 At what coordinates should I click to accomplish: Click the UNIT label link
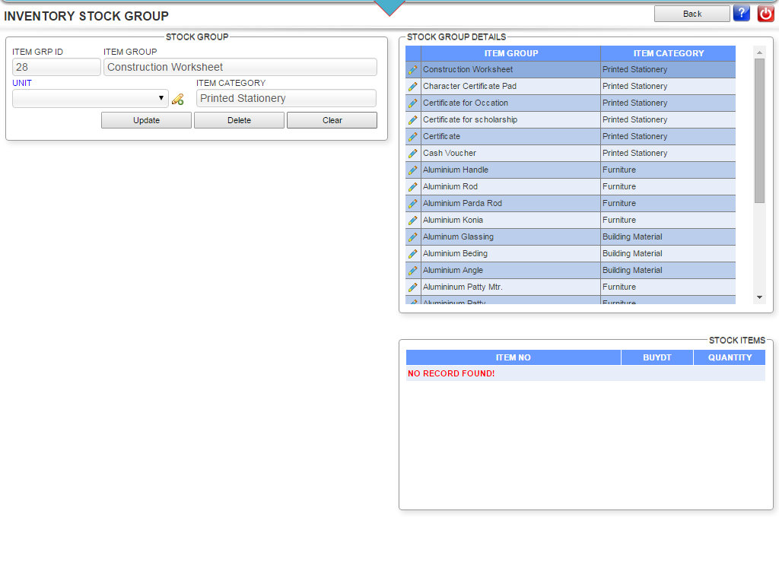point(22,83)
